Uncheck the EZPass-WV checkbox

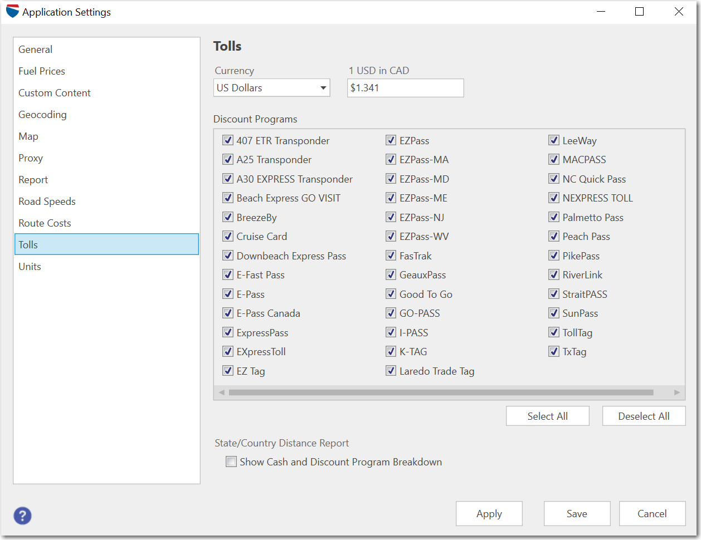391,237
